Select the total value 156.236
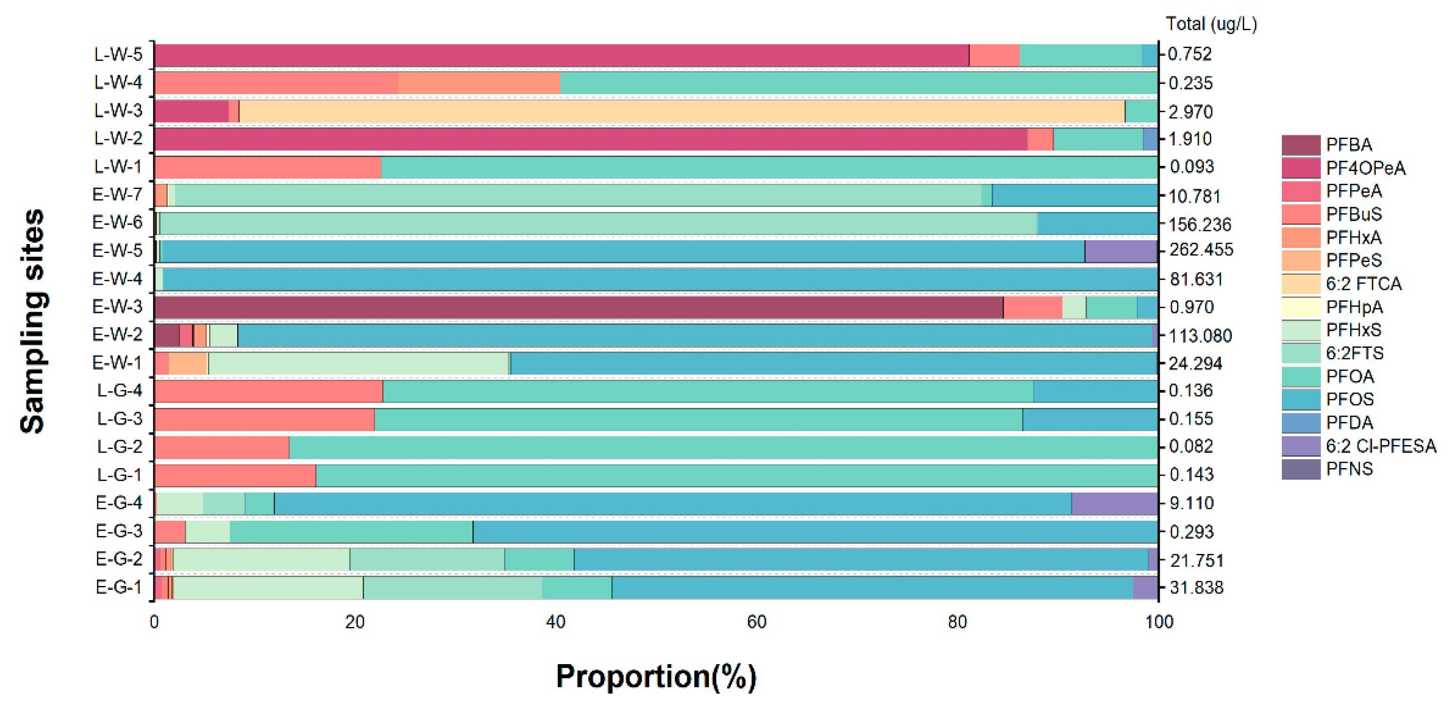This screenshot has width=1453, height=708. click(x=1199, y=224)
